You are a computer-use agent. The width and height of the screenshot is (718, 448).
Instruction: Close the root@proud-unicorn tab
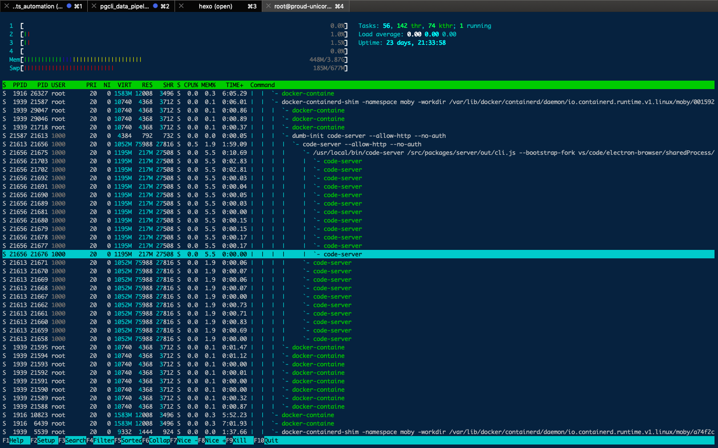coord(269,6)
